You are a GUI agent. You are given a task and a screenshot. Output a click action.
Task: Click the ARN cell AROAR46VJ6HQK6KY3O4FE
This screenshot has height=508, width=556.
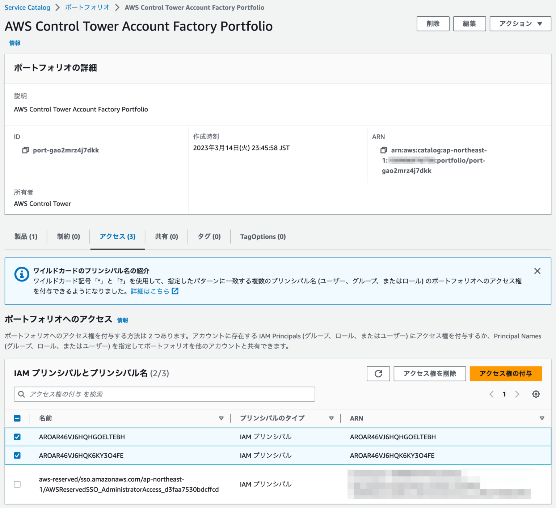tap(392, 455)
